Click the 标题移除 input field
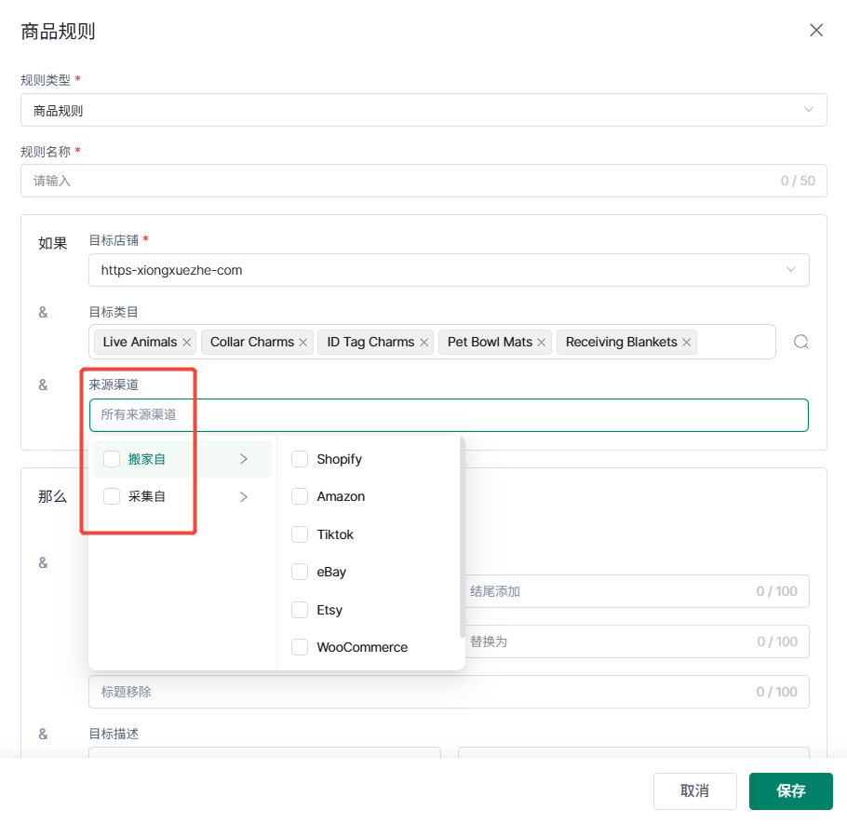The image size is (847, 824). pos(449,692)
